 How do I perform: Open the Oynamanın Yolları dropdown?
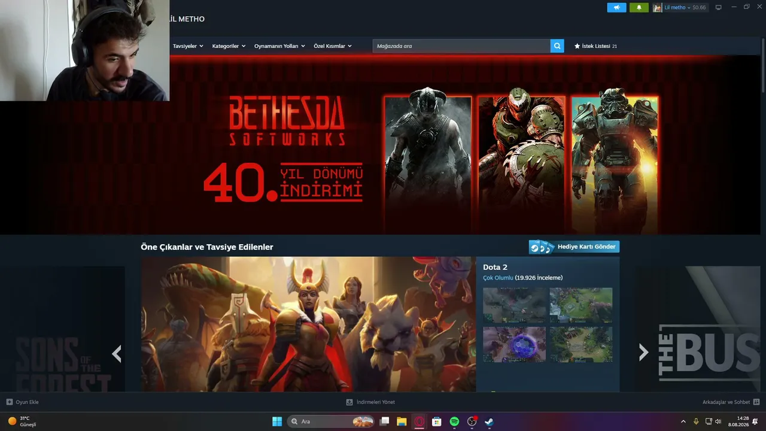pyautogui.click(x=279, y=46)
